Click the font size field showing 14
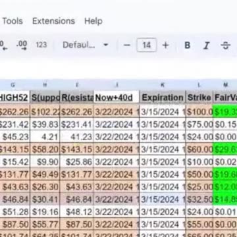Viewport: 237px width, 237px height. pyautogui.click(x=147, y=45)
